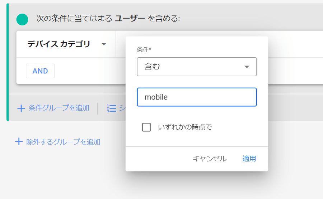Click the sequence list icon

[112, 108]
